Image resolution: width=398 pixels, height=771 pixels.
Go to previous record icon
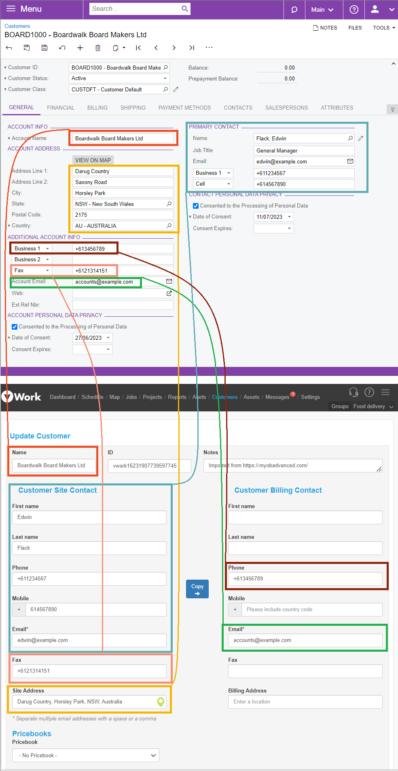point(156,48)
